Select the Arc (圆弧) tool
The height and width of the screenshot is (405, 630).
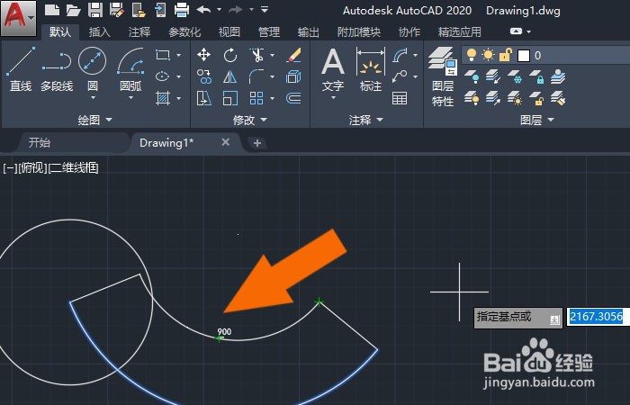[x=130, y=69]
